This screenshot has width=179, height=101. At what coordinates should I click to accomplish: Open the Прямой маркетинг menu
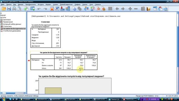(x=66, y=4)
